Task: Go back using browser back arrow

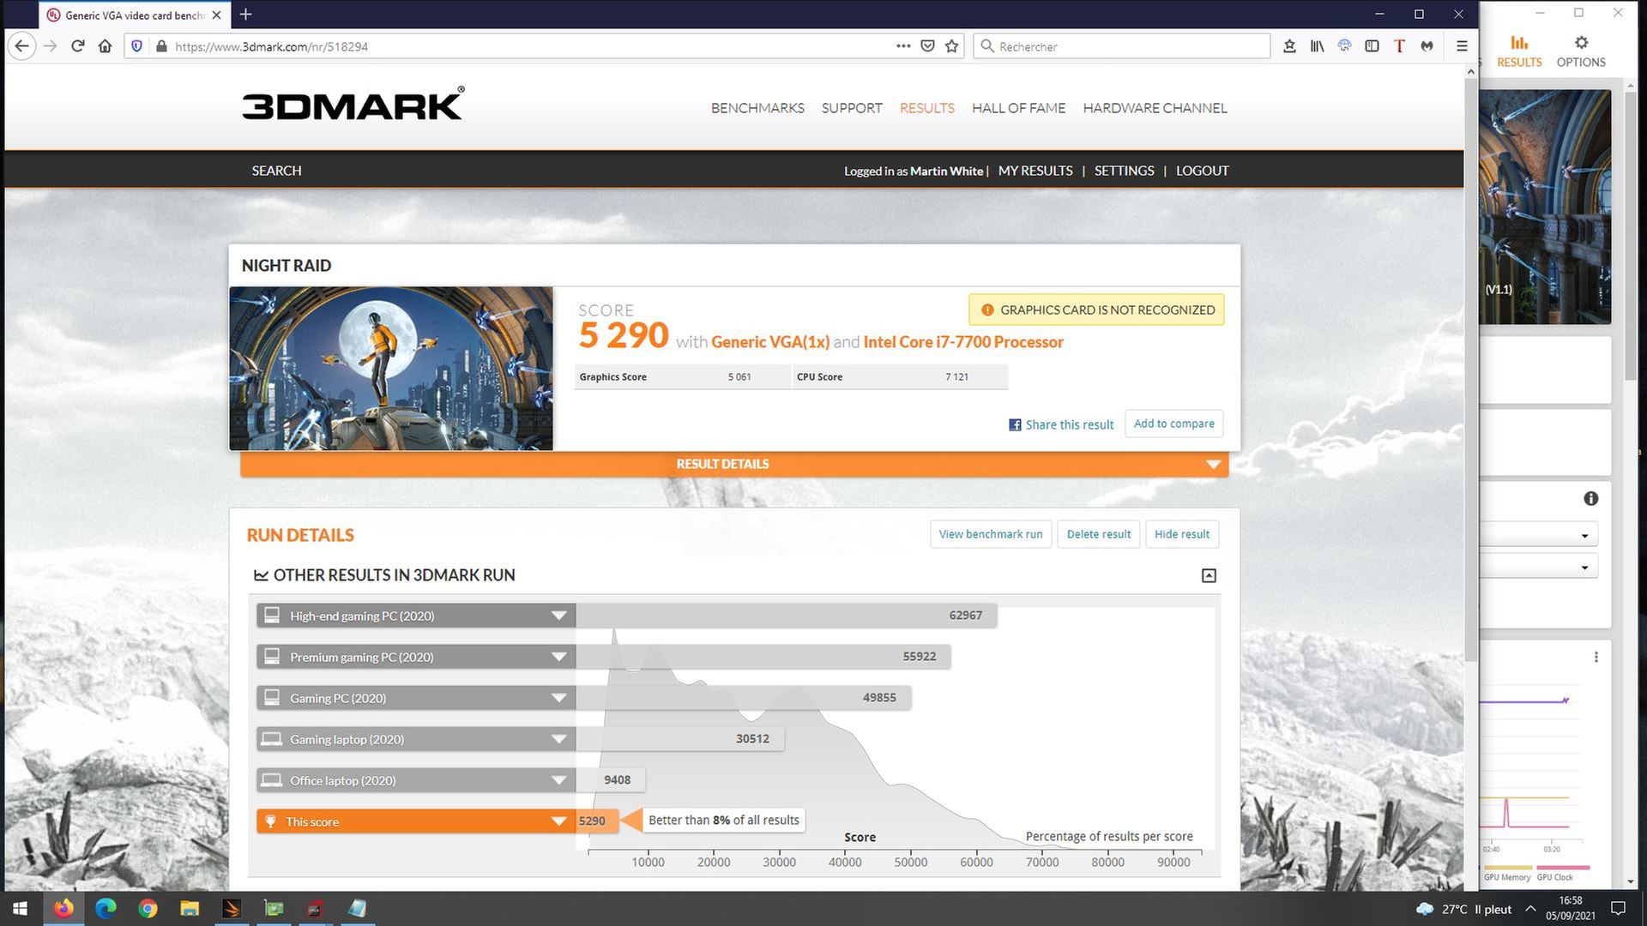Action: [22, 46]
